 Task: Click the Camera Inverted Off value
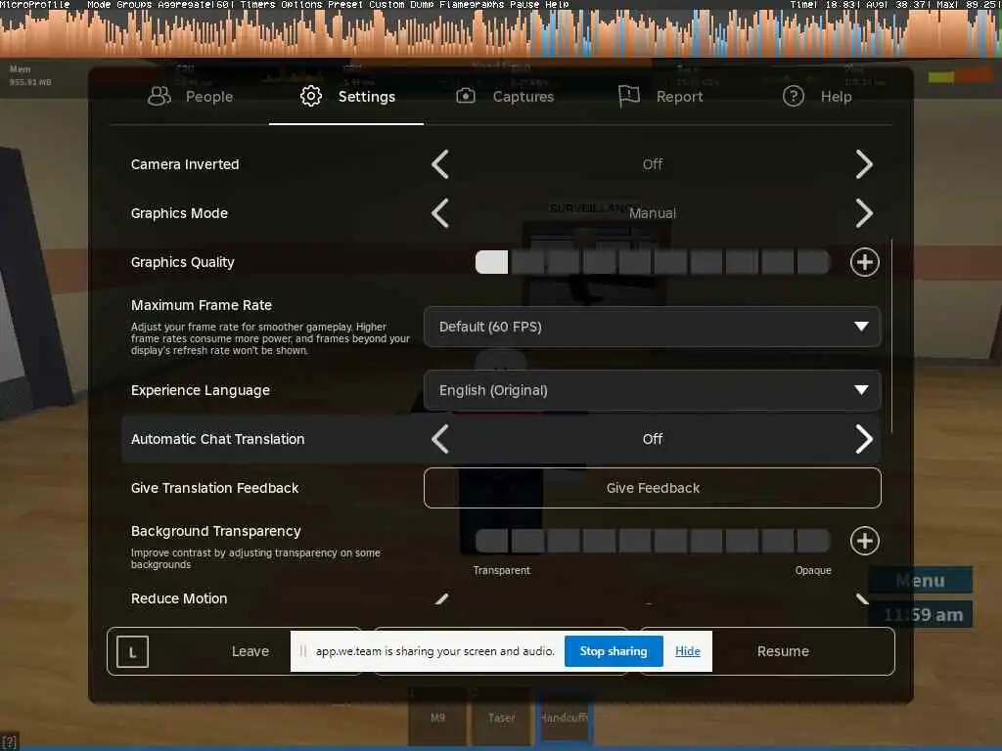click(x=653, y=164)
